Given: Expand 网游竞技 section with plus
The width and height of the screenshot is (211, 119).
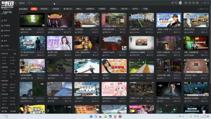Looking at the screenshot, I should click(x=16, y=67).
